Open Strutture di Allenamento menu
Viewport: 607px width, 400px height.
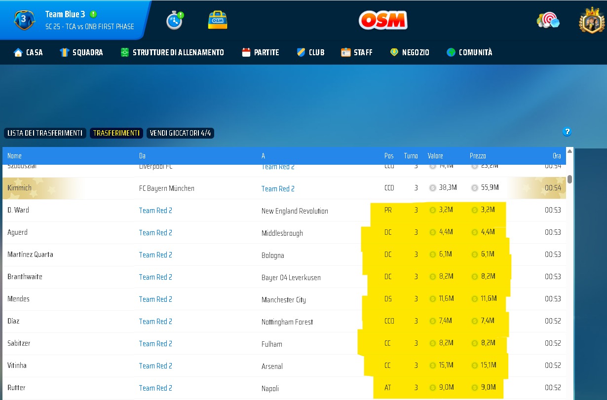pyautogui.click(x=172, y=52)
